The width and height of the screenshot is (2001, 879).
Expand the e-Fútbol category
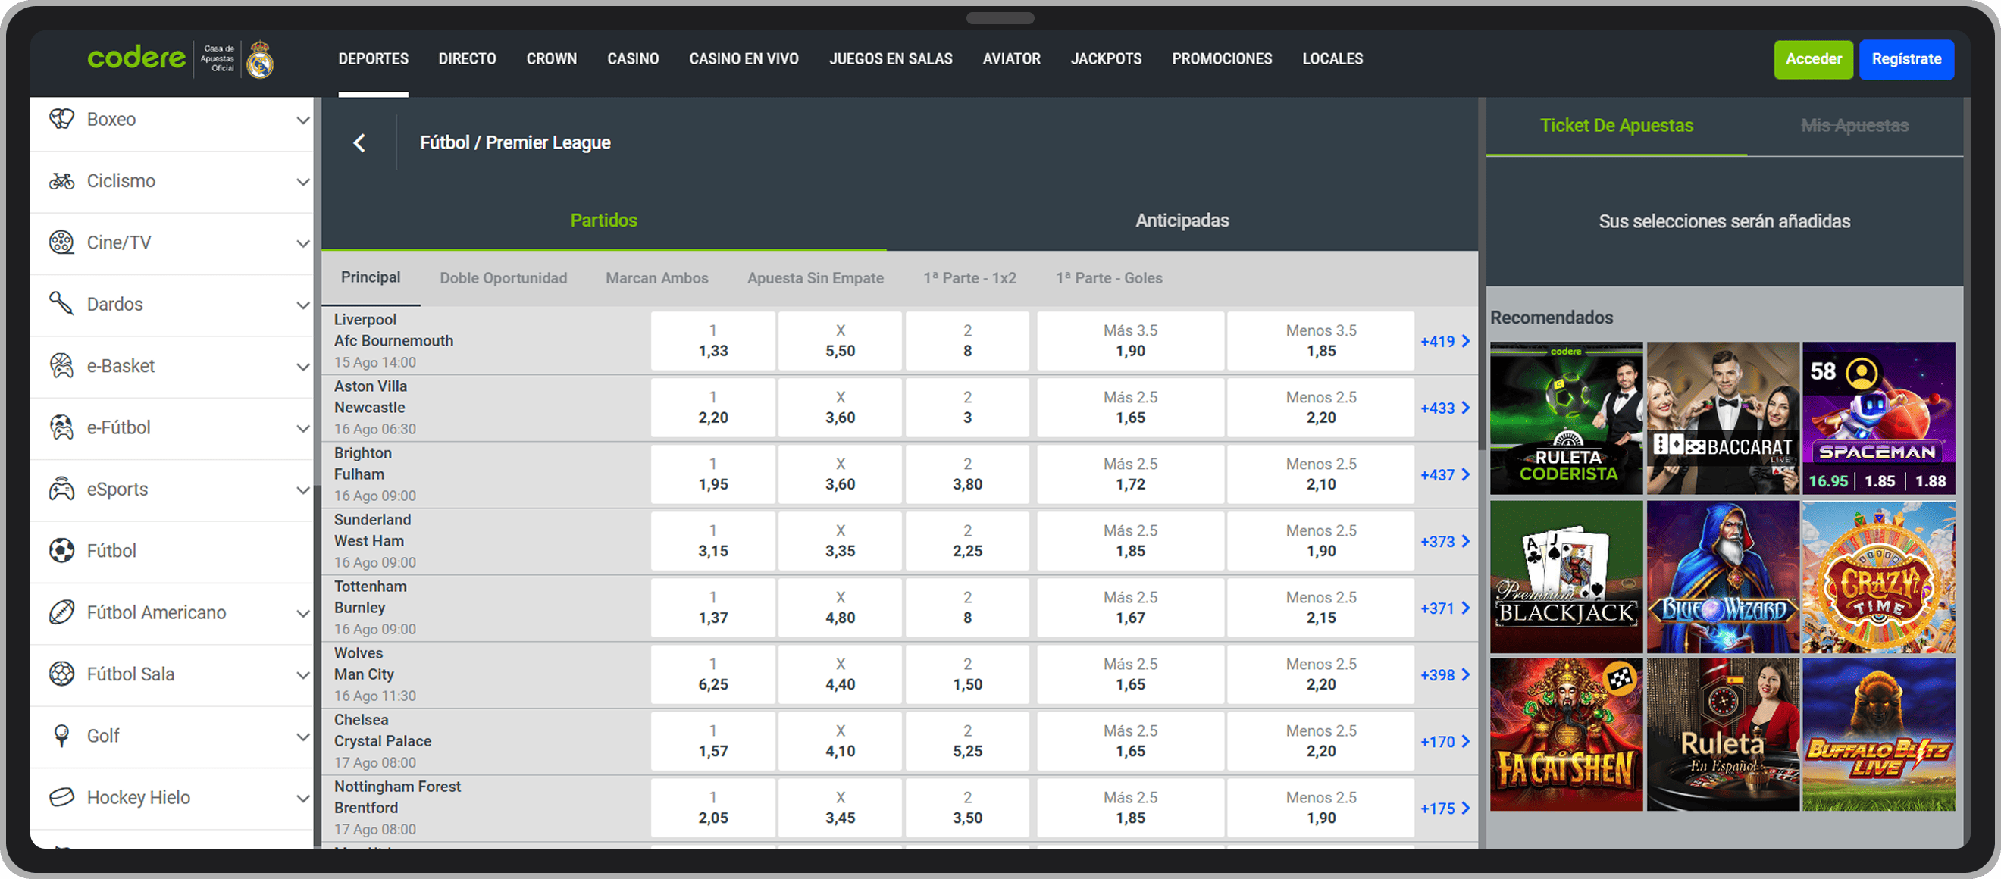(x=303, y=429)
